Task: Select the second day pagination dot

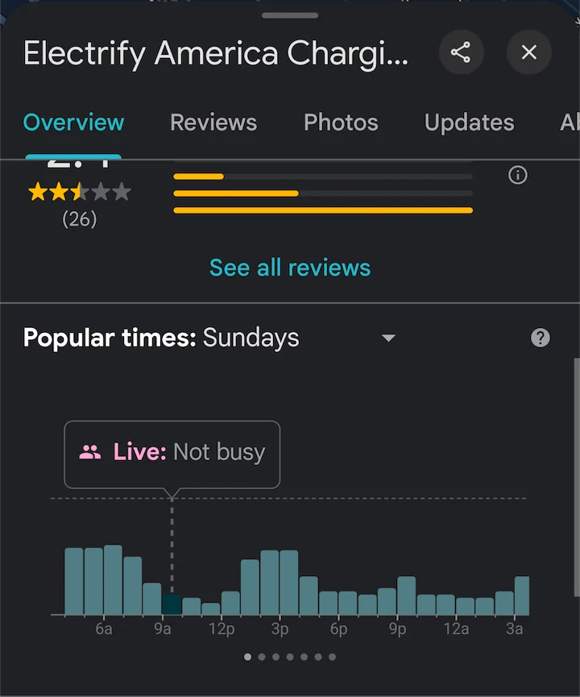Action: click(x=262, y=657)
